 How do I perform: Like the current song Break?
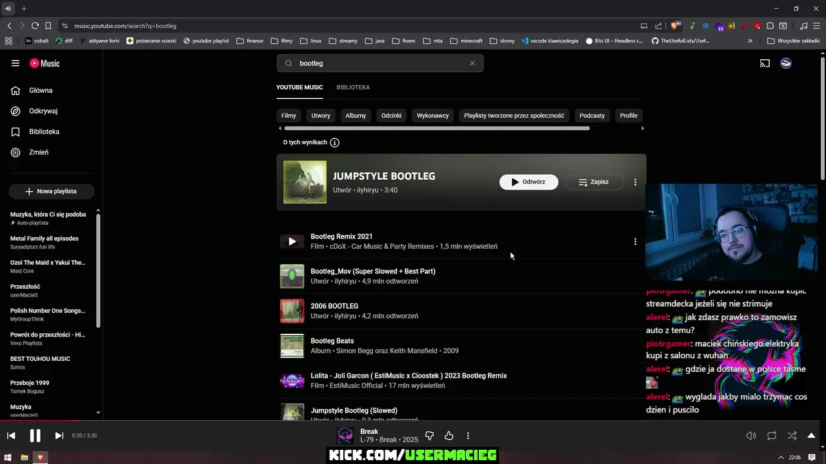tap(449, 436)
